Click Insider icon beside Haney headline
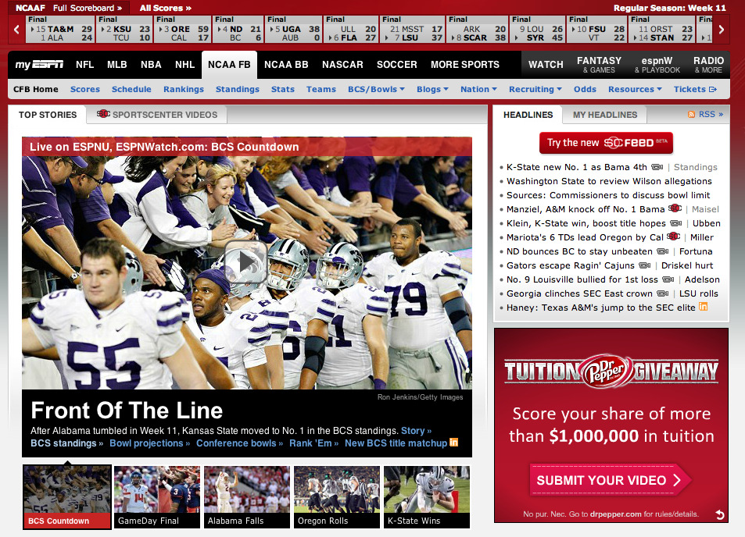The width and height of the screenshot is (745, 537). point(704,307)
